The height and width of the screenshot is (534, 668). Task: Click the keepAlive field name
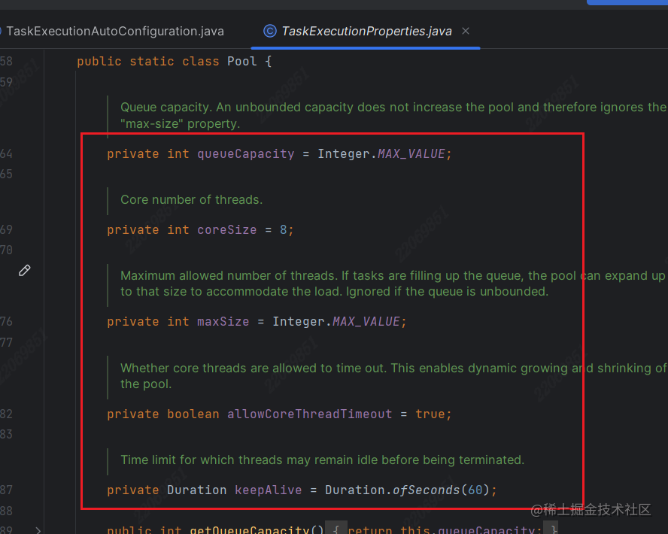click(268, 490)
